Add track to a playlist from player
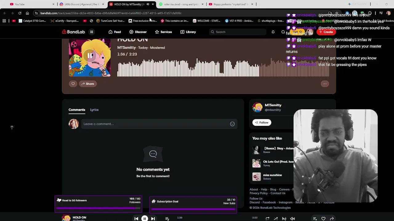 point(315,219)
